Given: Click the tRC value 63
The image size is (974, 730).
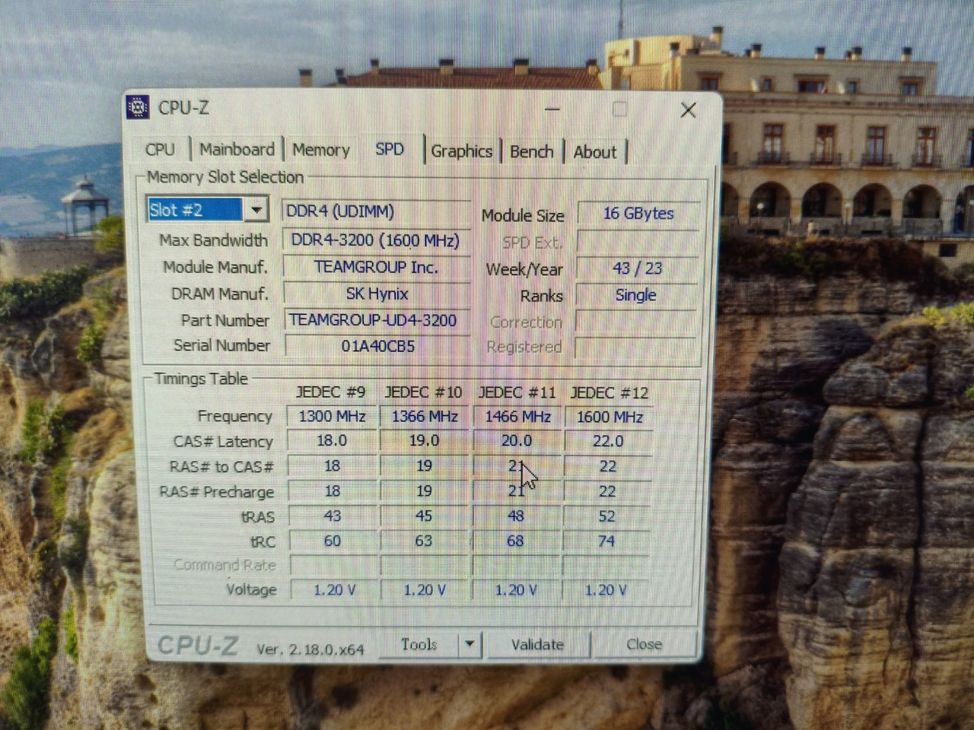Looking at the screenshot, I should (424, 541).
